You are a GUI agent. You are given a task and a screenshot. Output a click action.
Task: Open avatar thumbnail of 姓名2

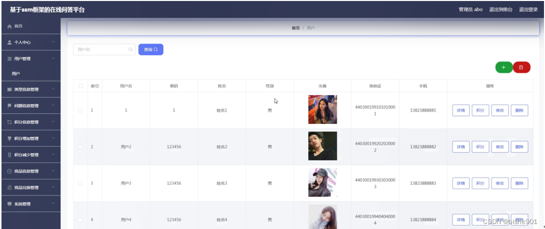[323, 146]
